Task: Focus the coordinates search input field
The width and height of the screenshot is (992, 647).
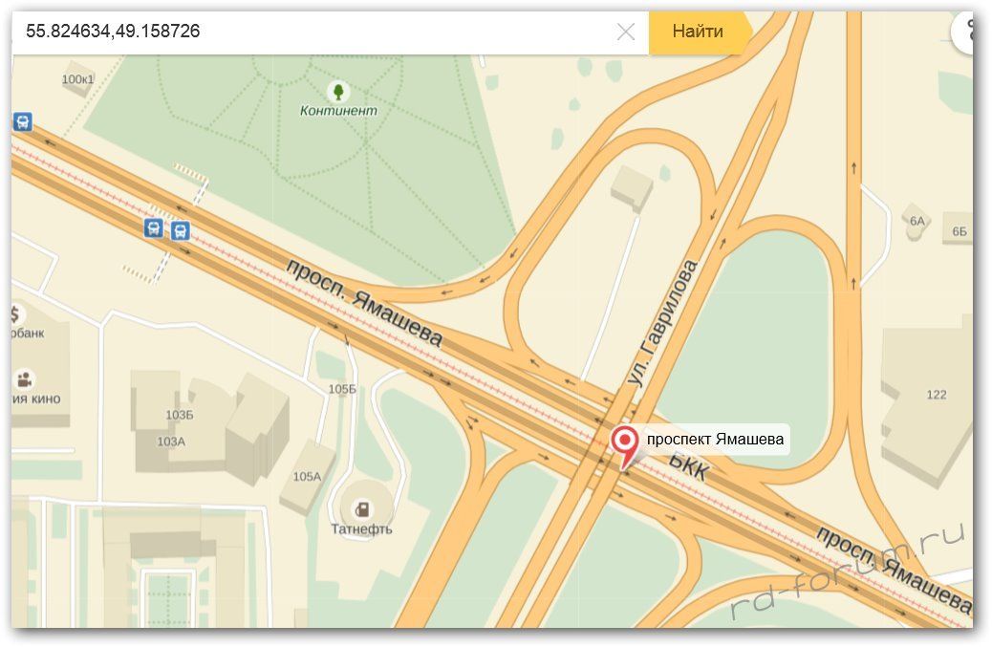Action: tap(315, 32)
